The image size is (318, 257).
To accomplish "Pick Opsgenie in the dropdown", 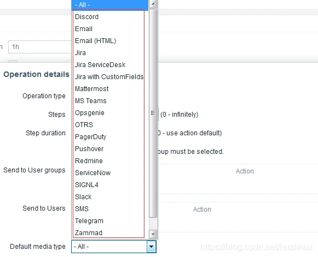I will pos(90,113).
